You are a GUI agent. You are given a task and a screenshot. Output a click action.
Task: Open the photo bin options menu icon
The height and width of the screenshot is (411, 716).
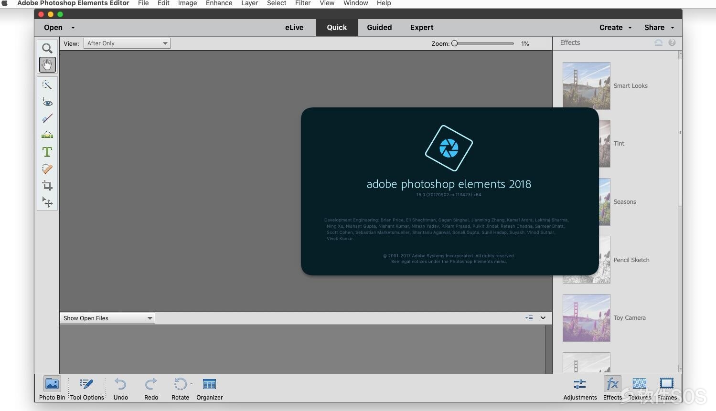[529, 318]
